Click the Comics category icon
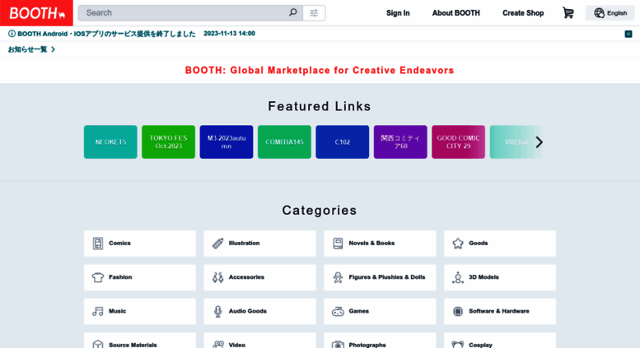 97,244
